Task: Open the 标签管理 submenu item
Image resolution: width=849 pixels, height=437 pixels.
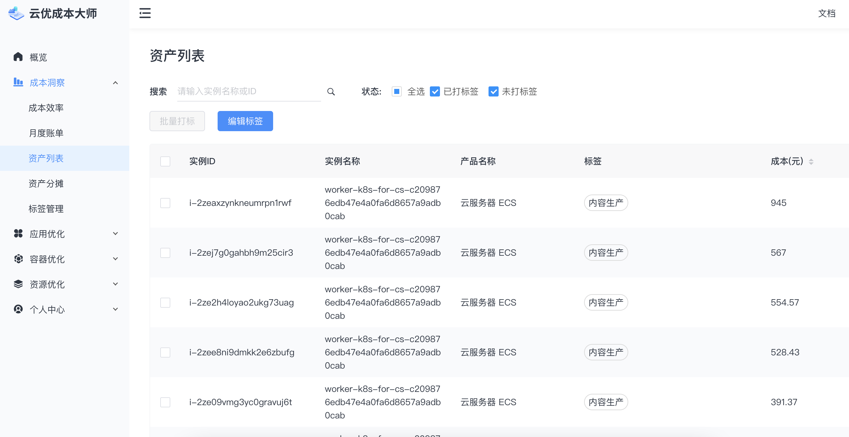Action: click(65, 209)
